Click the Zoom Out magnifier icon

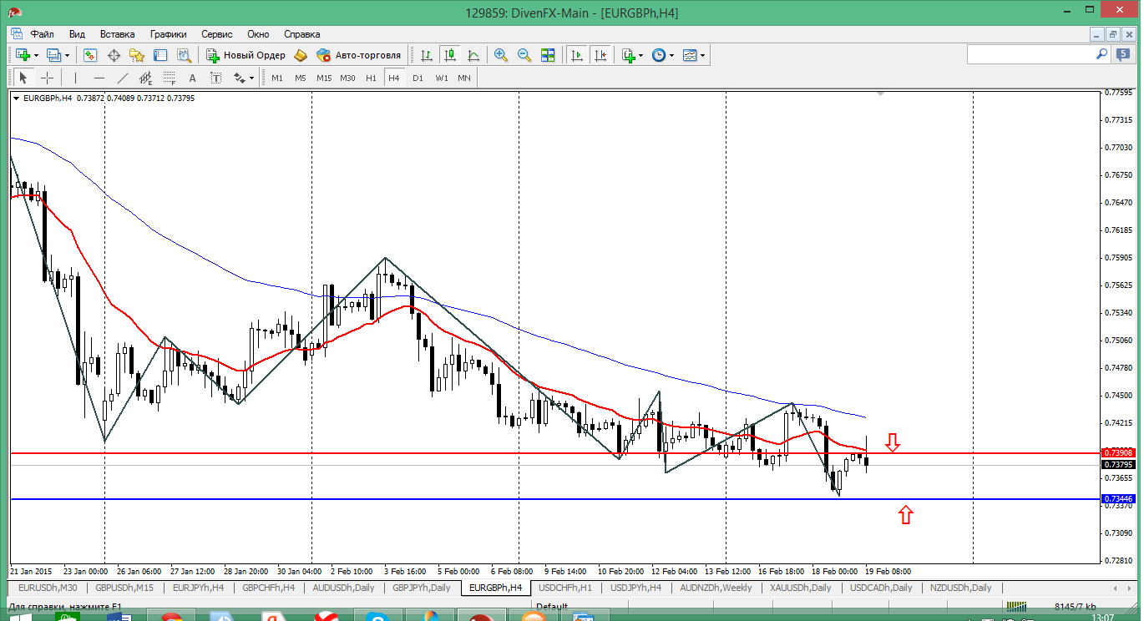pyautogui.click(x=524, y=55)
